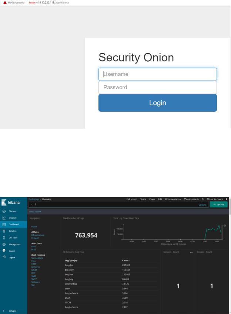Open the Auto-refresh settings
The height and width of the screenshot is (314, 231).
pos(191,199)
